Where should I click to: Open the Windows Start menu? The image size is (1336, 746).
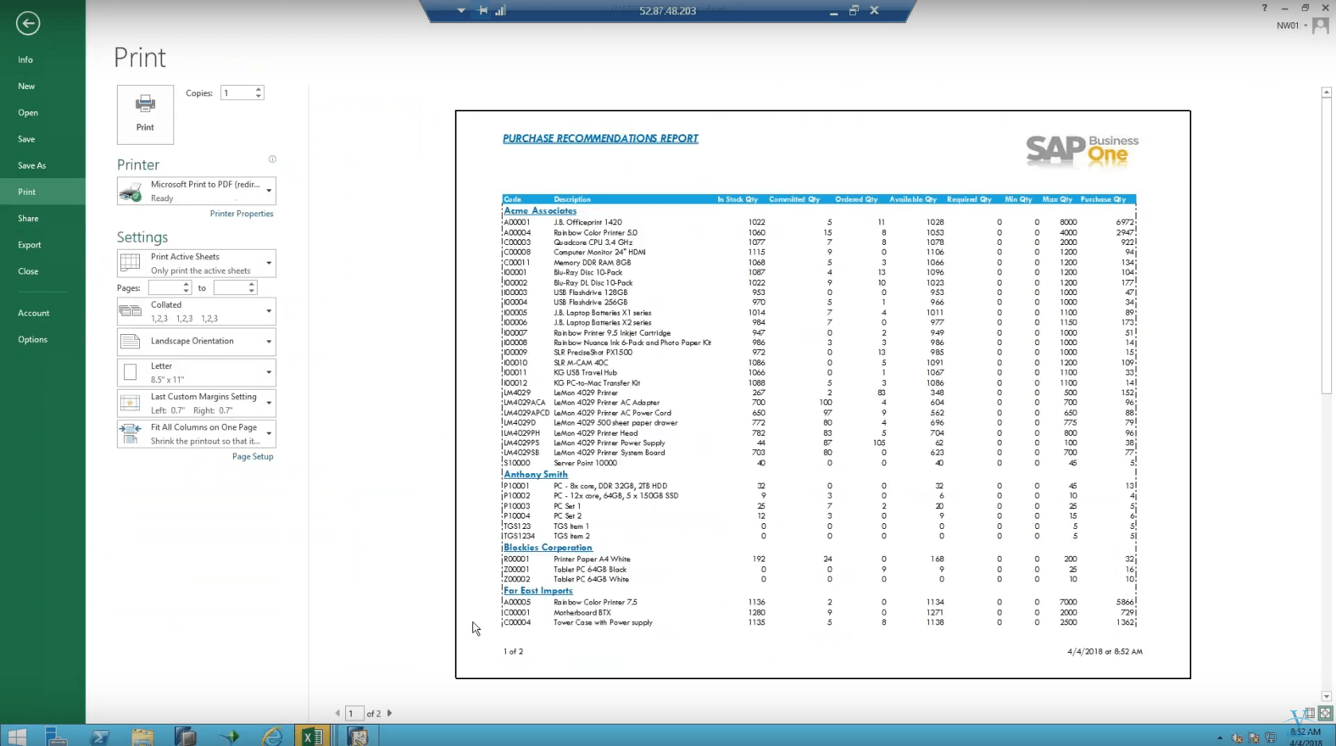[16, 736]
